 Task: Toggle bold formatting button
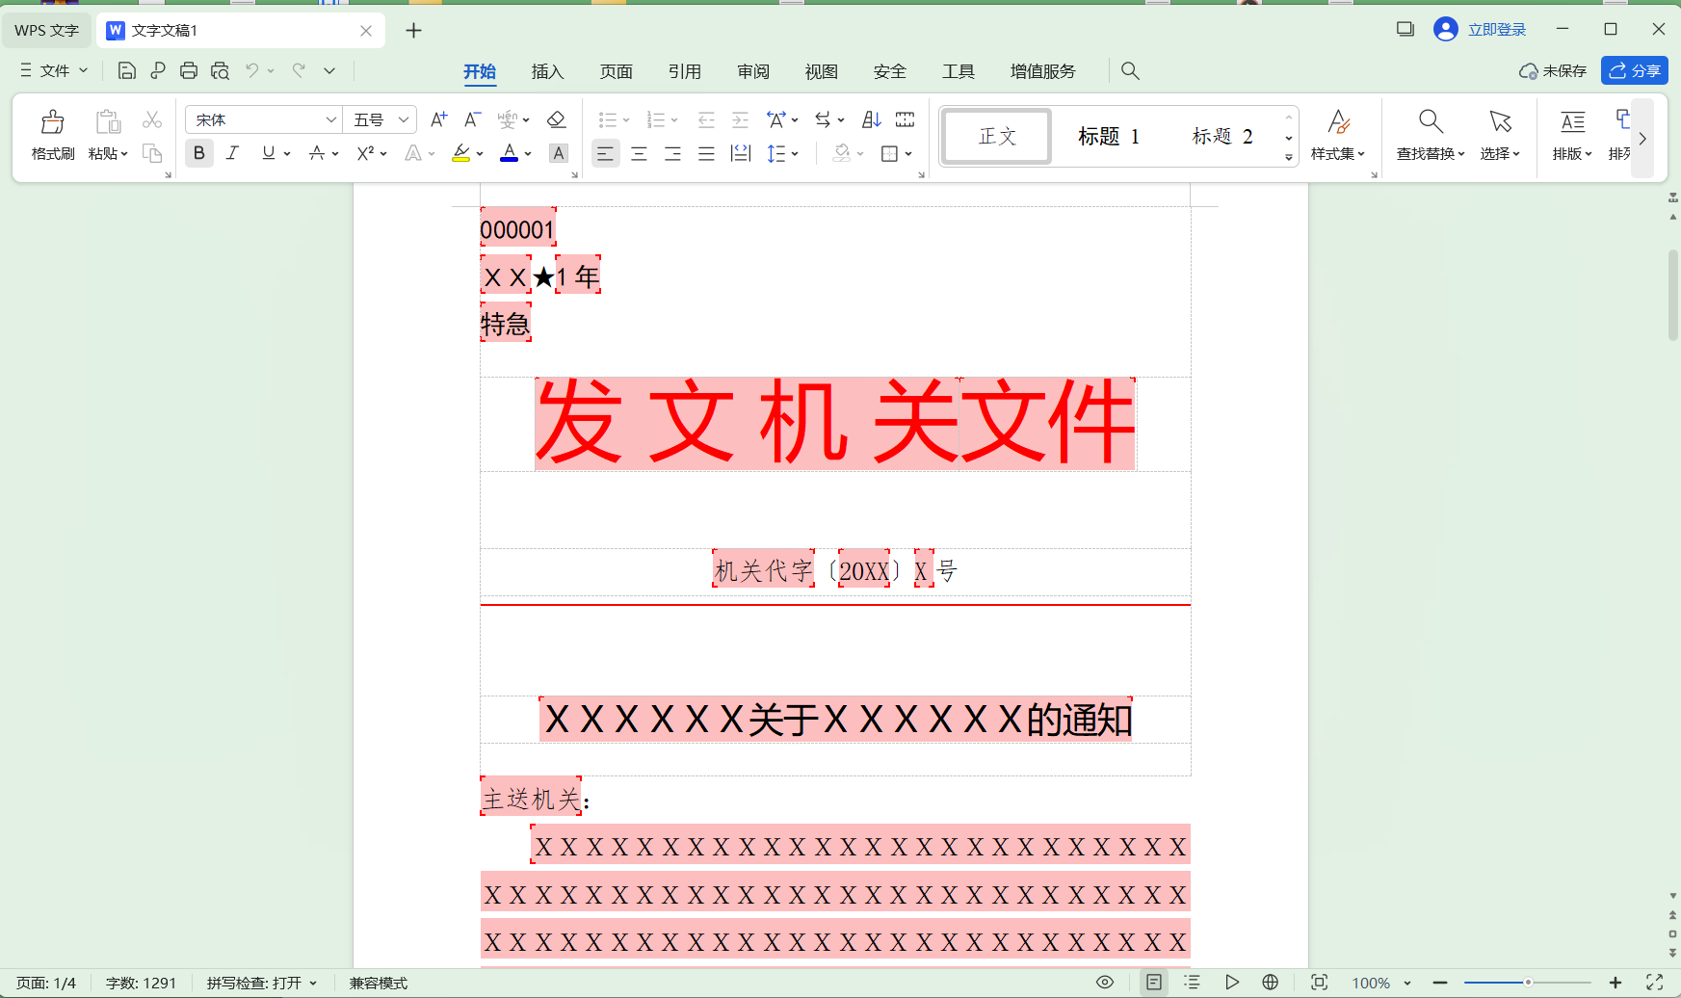pos(199,153)
